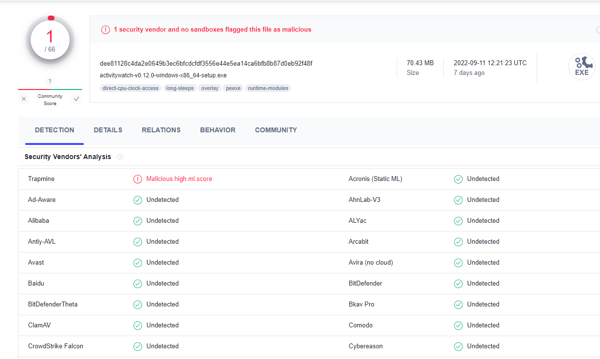Switch to the DETAILS tab

[108, 130]
